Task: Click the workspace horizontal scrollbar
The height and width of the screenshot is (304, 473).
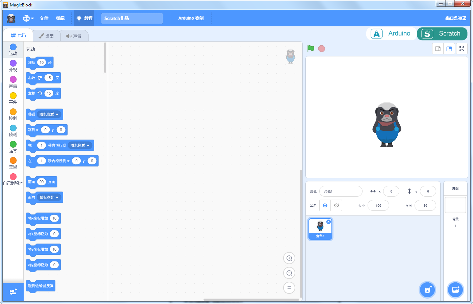Action: [x=251, y=299]
